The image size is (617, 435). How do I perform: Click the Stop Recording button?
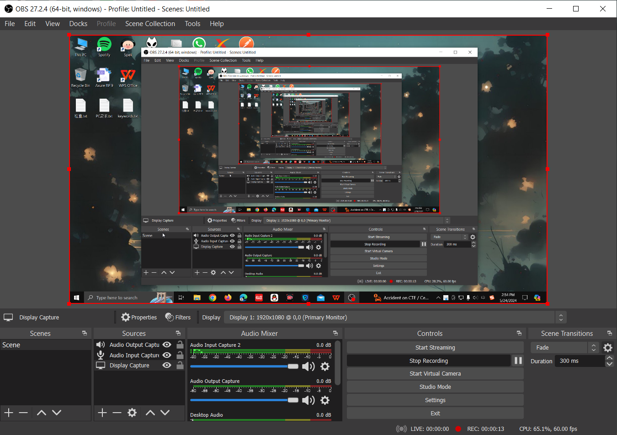pos(428,361)
